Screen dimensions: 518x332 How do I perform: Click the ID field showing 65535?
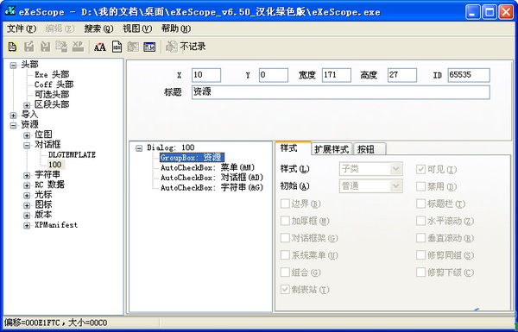click(469, 75)
